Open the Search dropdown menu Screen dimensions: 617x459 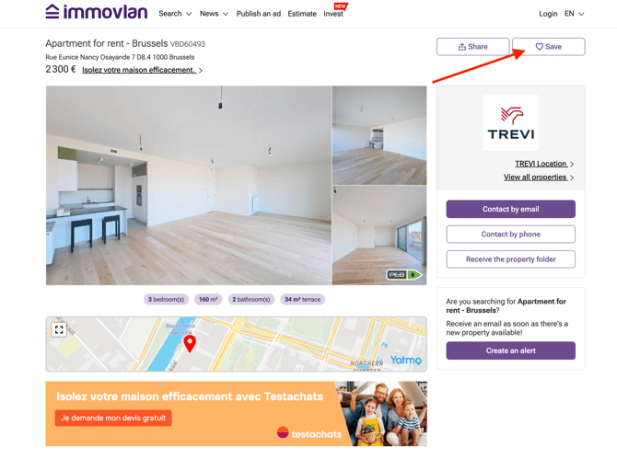click(x=175, y=14)
